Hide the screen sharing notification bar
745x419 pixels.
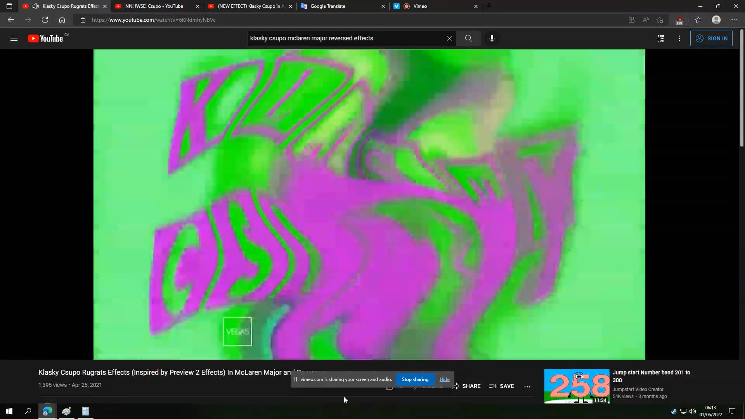[x=444, y=379]
